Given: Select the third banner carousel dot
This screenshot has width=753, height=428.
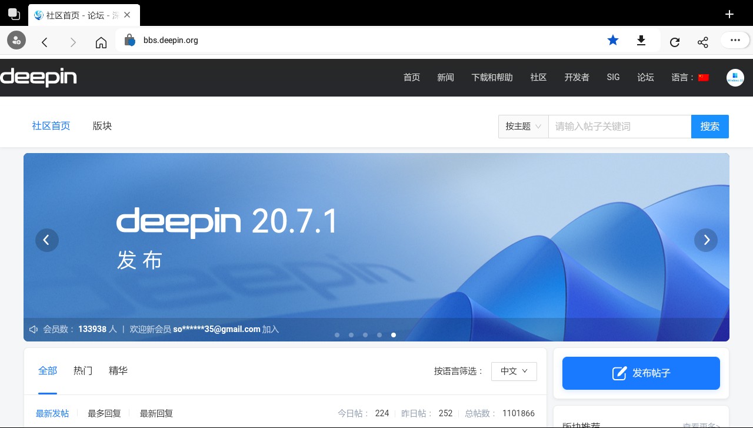Looking at the screenshot, I should 365,335.
